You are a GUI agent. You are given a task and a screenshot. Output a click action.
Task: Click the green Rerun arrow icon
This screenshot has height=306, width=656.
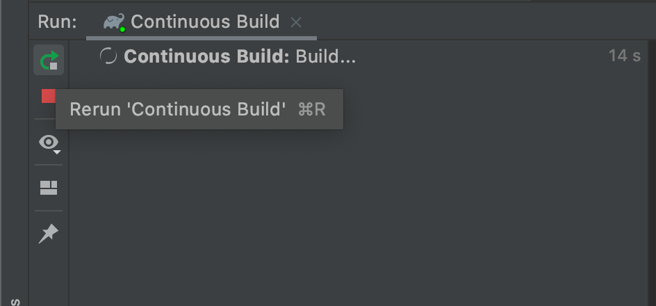[x=49, y=60]
